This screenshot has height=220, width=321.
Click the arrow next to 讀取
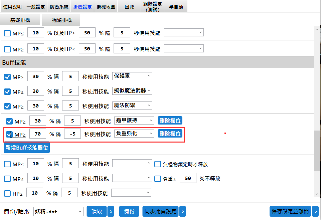tap(111, 211)
